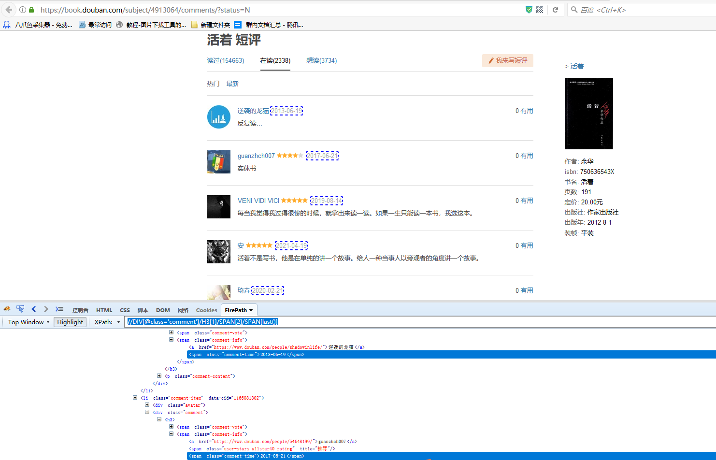
Task: Switch to the DOM panel tab
Action: (163, 310)
